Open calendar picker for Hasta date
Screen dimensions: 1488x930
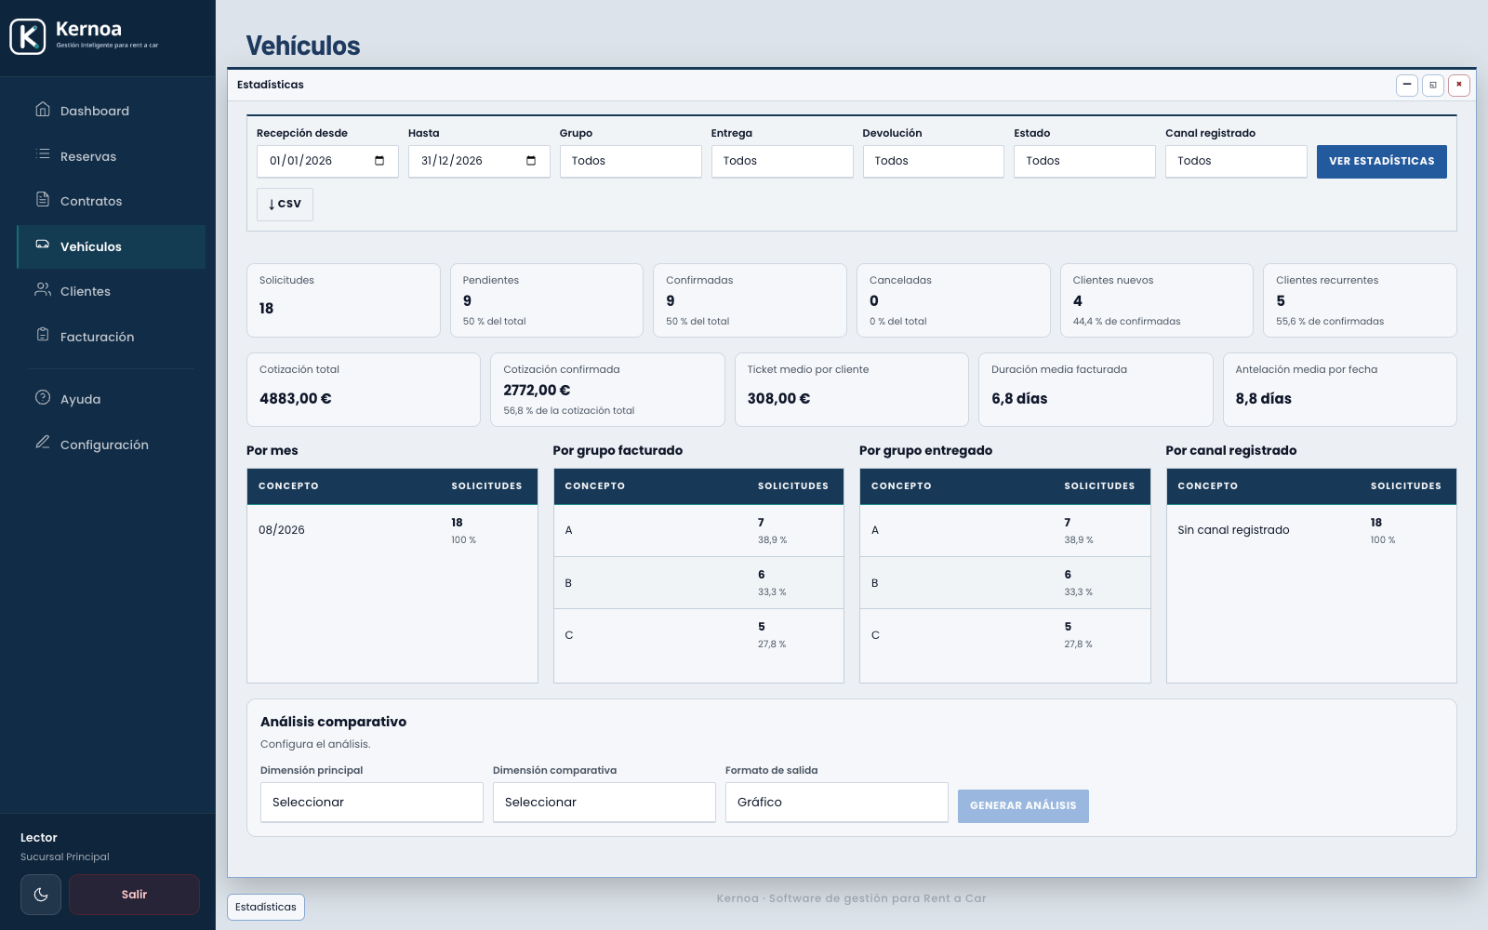pos(531,161)
